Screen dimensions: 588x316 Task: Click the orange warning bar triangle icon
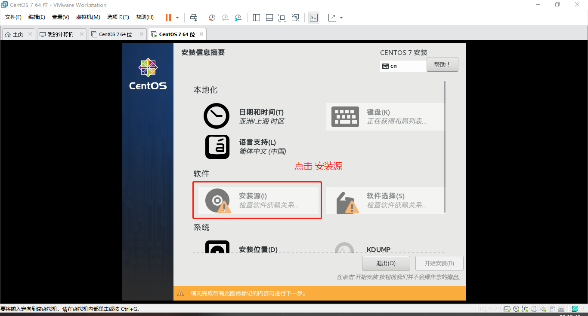tap(180, 294)
